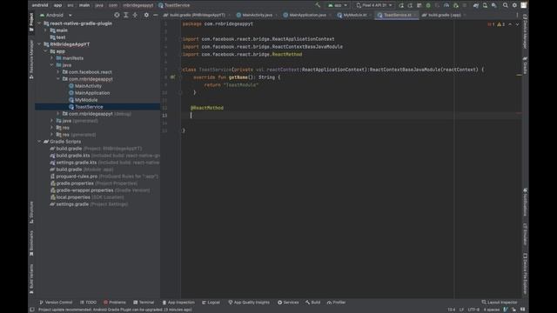Viewport: 557px width, 313px height.
Task: Toggle the Device File Explorer panel
Action: tap(525, 274)
